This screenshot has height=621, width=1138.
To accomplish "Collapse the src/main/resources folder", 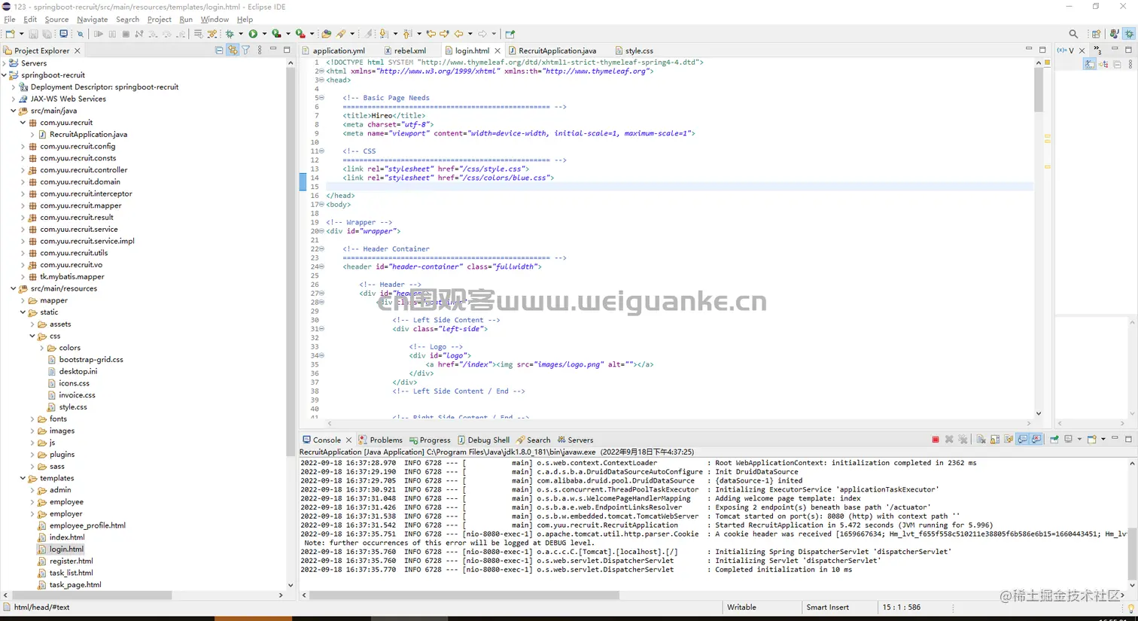I will pos(14,288).
